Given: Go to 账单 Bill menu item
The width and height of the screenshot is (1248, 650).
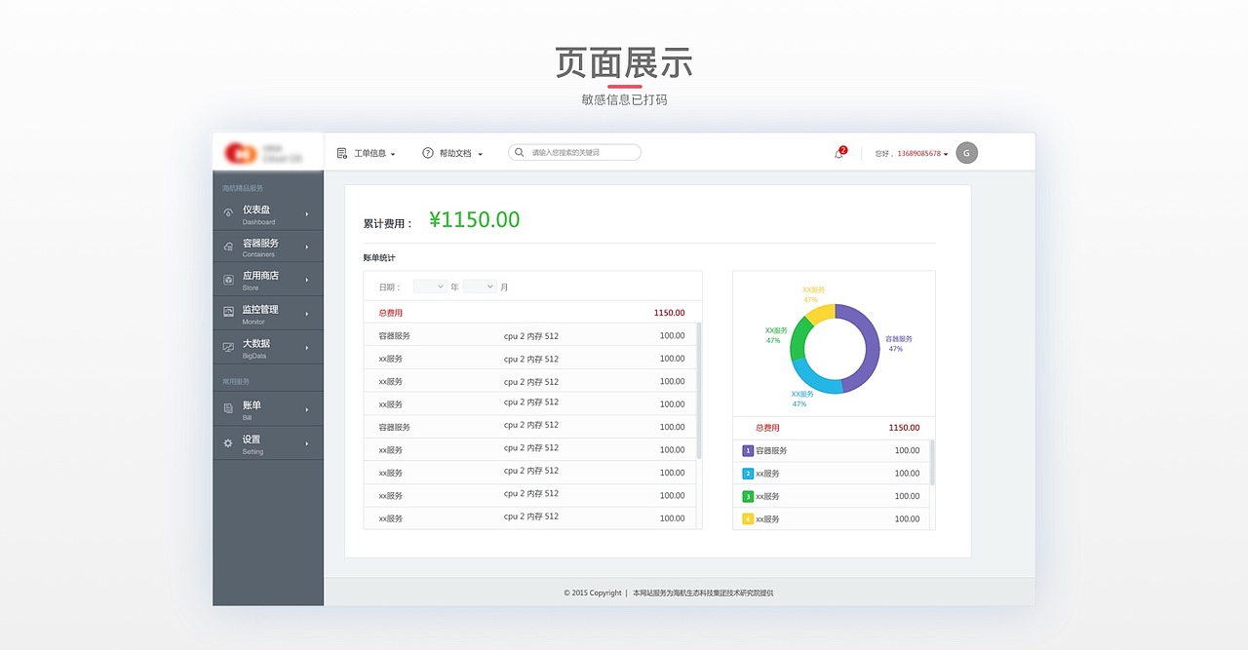Looking at the screenshot, I should pyautogui.click(x=268, y=408).
